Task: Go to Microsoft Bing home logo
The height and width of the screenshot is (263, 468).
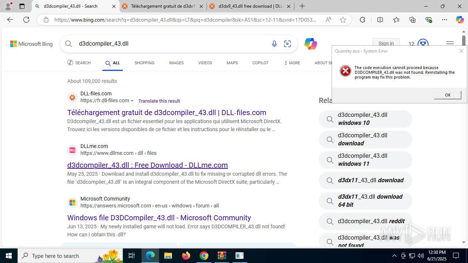Action: tap(31, 44)
